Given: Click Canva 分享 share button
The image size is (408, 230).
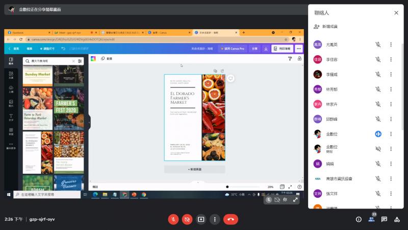Looking at the screenshot, I should (x=254, y=49).
